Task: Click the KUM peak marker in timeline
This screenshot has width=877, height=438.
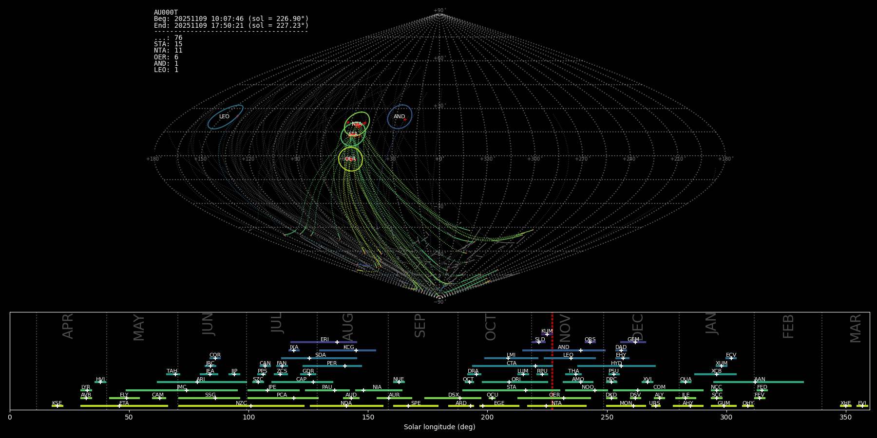Action: [547, 334]
